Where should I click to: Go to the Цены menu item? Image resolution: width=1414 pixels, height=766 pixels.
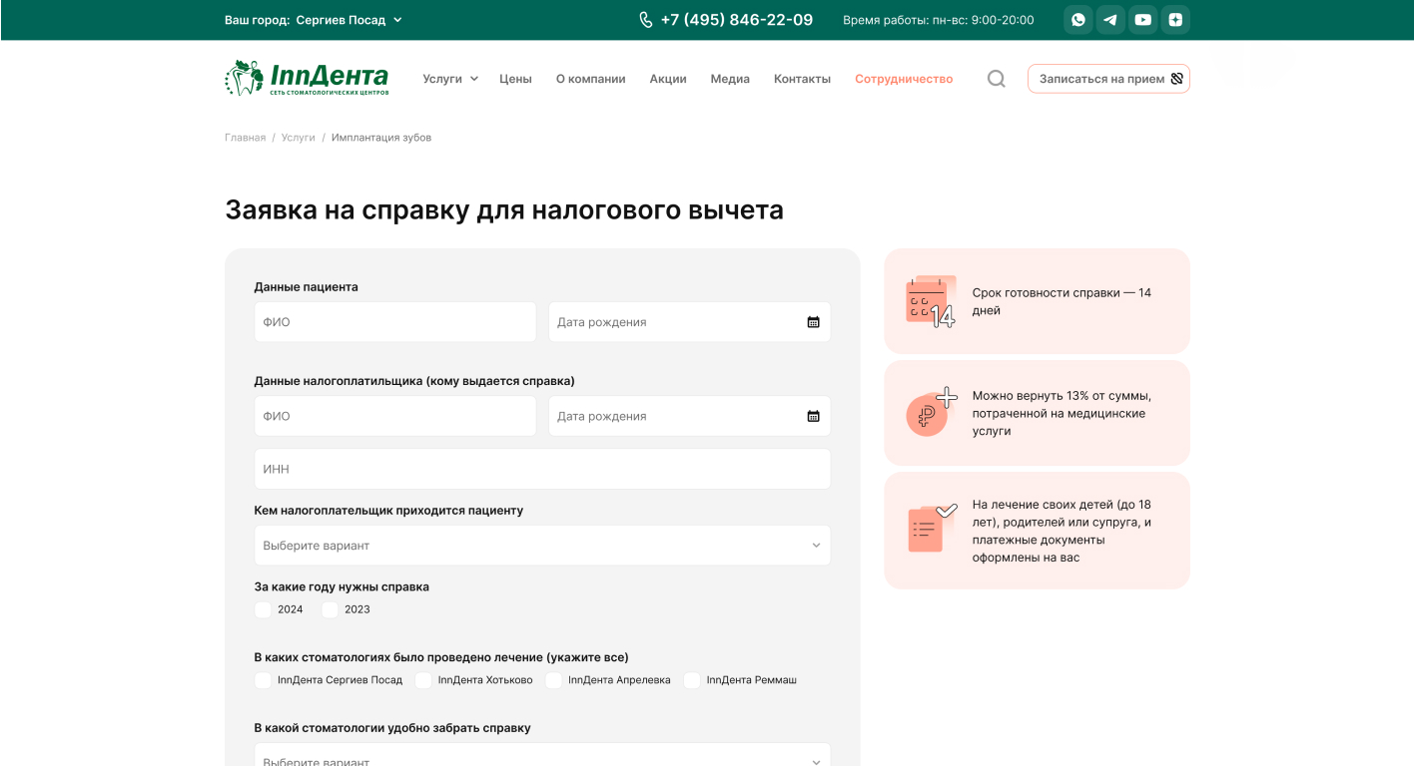pos(515,79)
